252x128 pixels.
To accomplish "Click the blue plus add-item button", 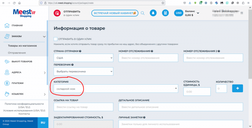I will click(238, 88).
